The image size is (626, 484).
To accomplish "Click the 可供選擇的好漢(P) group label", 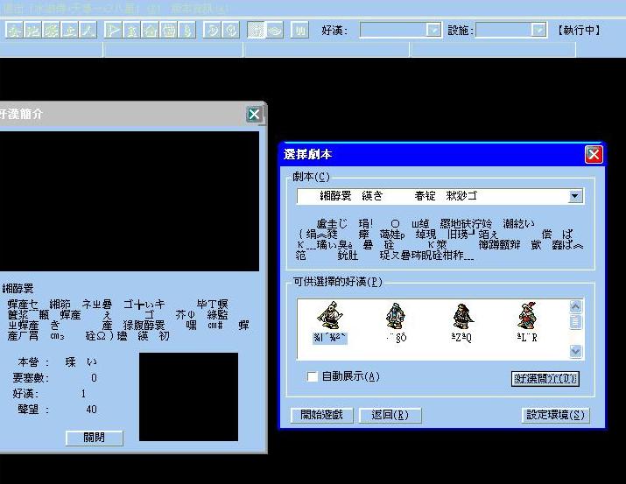I will point(338,282).
